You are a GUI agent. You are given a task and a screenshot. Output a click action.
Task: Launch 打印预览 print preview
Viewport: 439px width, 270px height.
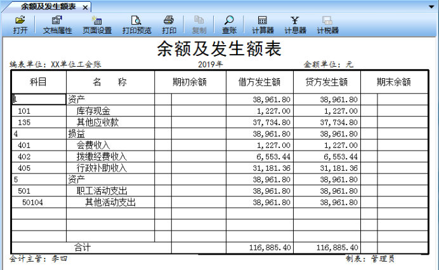(x=136, y=25)
